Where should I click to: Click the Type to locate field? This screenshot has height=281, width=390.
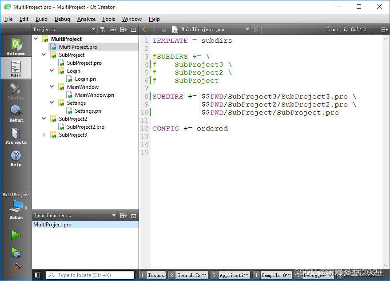tap(90, 275)
